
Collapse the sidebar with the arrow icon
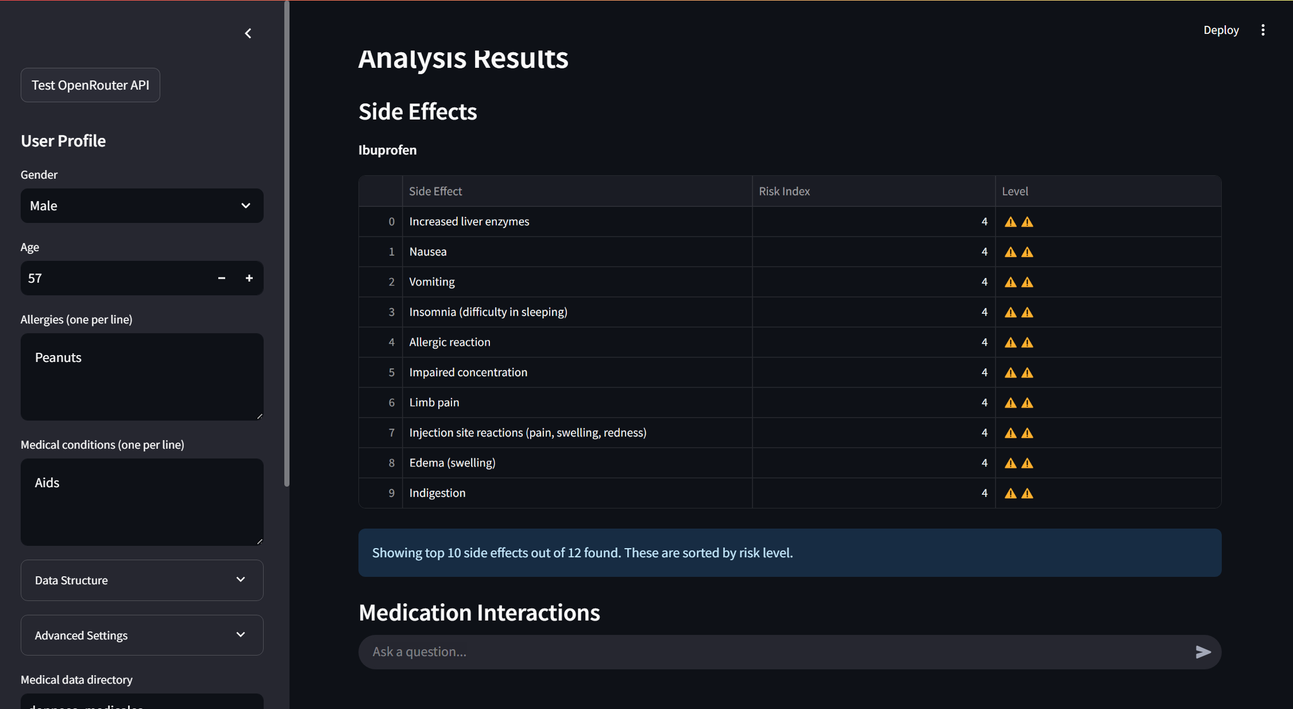248,33
